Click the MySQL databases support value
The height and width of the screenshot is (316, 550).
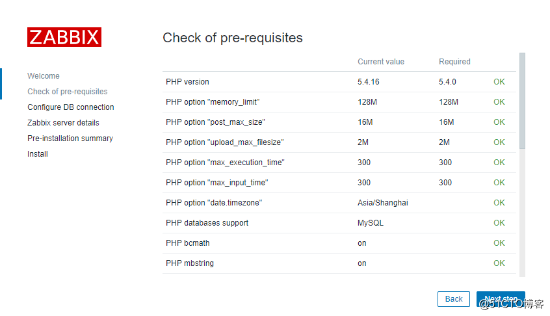pos(371,223)
